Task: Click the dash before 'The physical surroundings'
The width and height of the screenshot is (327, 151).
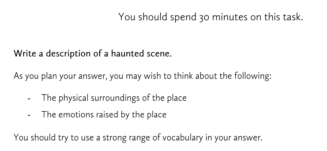Action: tap(29, 99)
